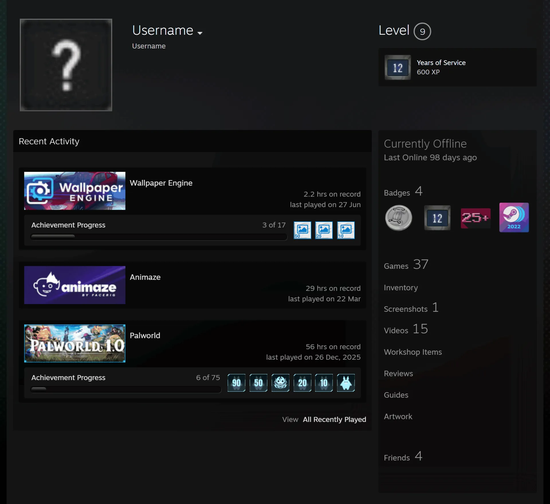Open the 12 years badge in Badges row
This screenshot has height=504, width=550.
(437, 218)
